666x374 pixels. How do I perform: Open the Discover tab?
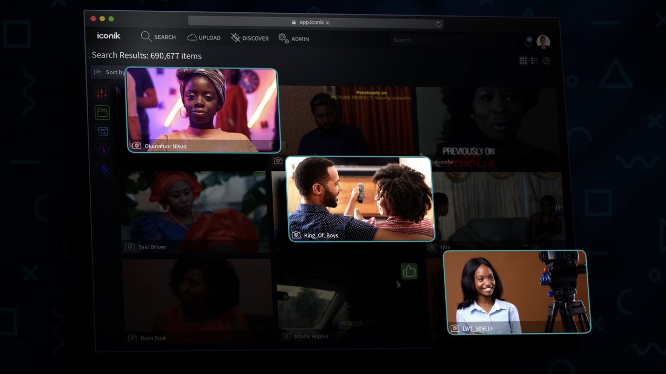pyautogui.click(x=250, y=38)
